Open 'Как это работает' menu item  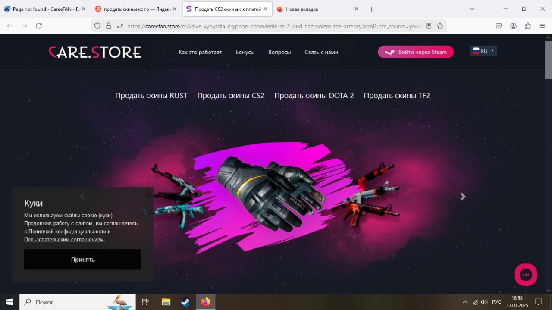point(200,52)
